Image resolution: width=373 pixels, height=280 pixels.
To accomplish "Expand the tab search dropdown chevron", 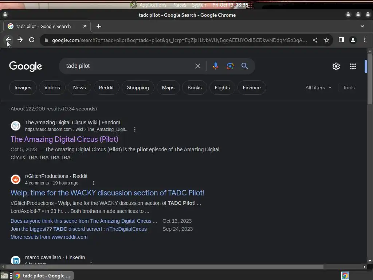I will point(362,26).
